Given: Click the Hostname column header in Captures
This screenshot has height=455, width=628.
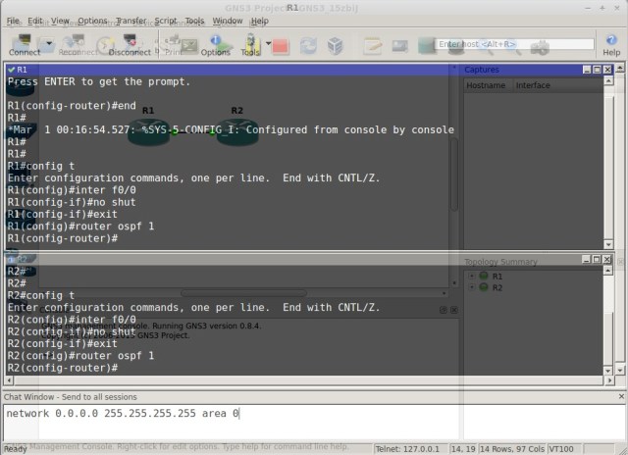Looking at the screenshot, I should (x=486, y=85).
